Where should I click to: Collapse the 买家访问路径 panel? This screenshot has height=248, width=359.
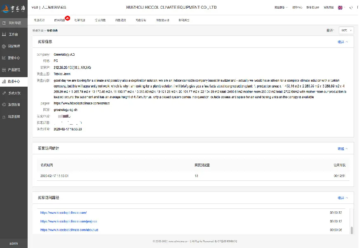click(343, 198)
